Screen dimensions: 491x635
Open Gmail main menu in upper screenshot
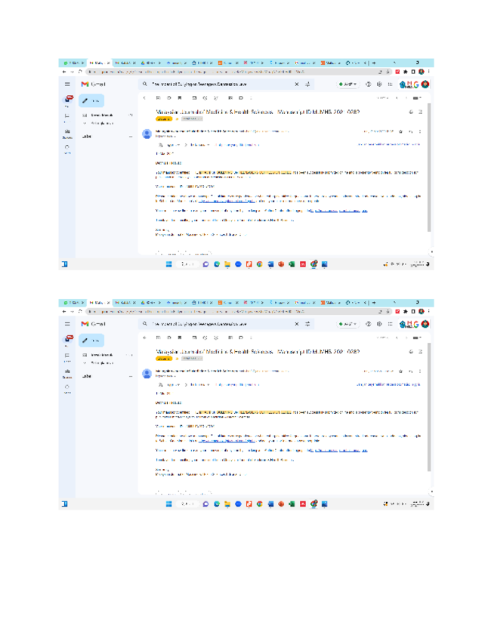coord(67,85)
